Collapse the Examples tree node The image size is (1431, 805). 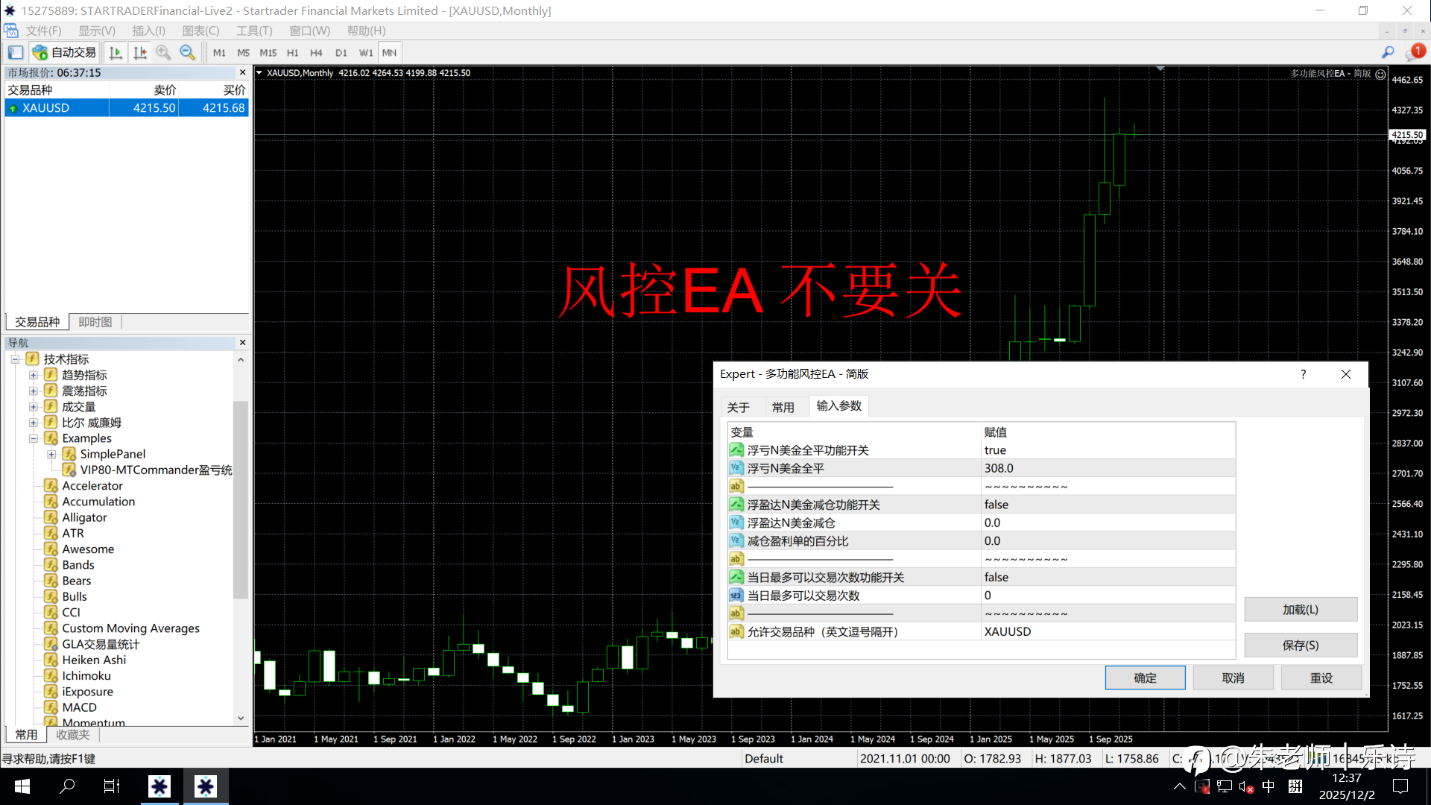click(x=33, y=438)
